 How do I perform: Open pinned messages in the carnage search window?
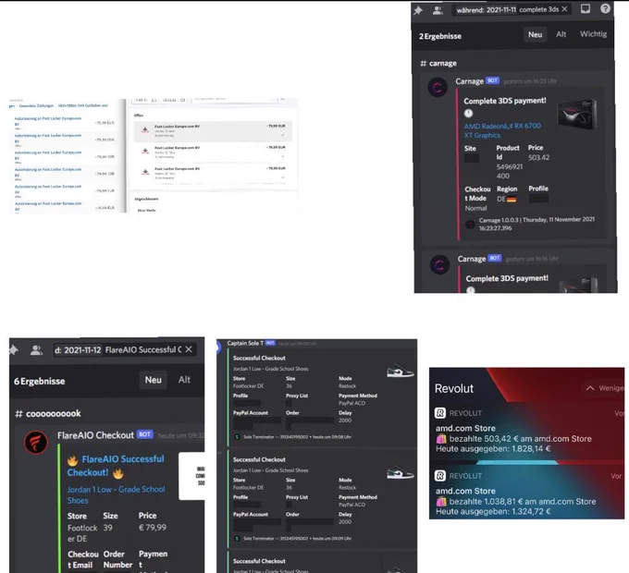click(418, 10)
